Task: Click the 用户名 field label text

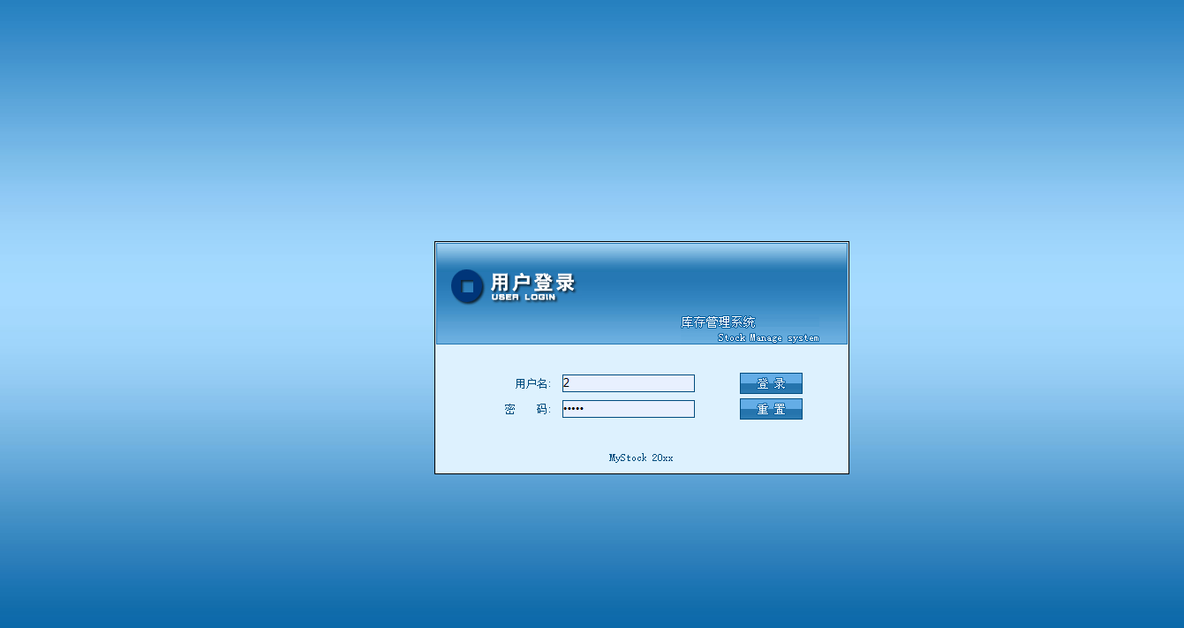Action: (x=531, y=382)
